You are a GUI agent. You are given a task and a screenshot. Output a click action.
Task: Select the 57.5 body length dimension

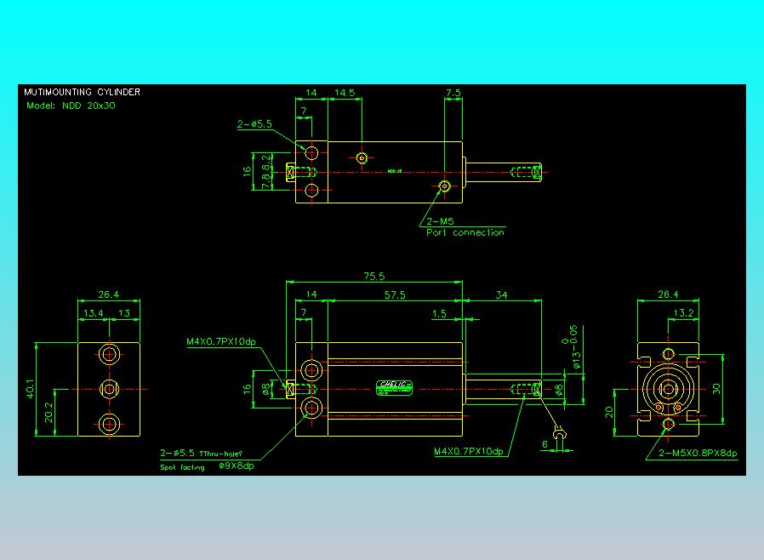pyautogui.click(x=395, y=294)
